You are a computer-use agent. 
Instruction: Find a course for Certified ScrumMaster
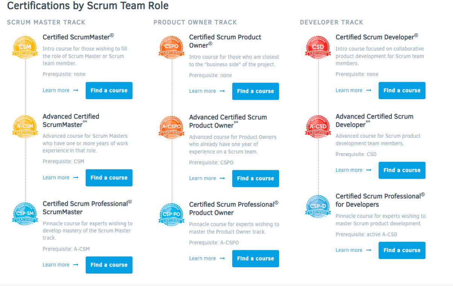(x=109, y=90)
